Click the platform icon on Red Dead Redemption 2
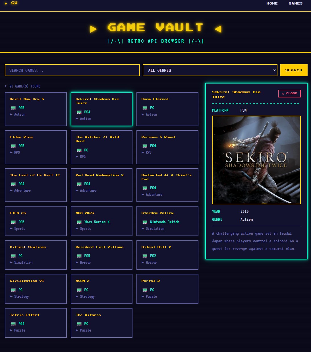311x352 pixels. tap(79, 184)
